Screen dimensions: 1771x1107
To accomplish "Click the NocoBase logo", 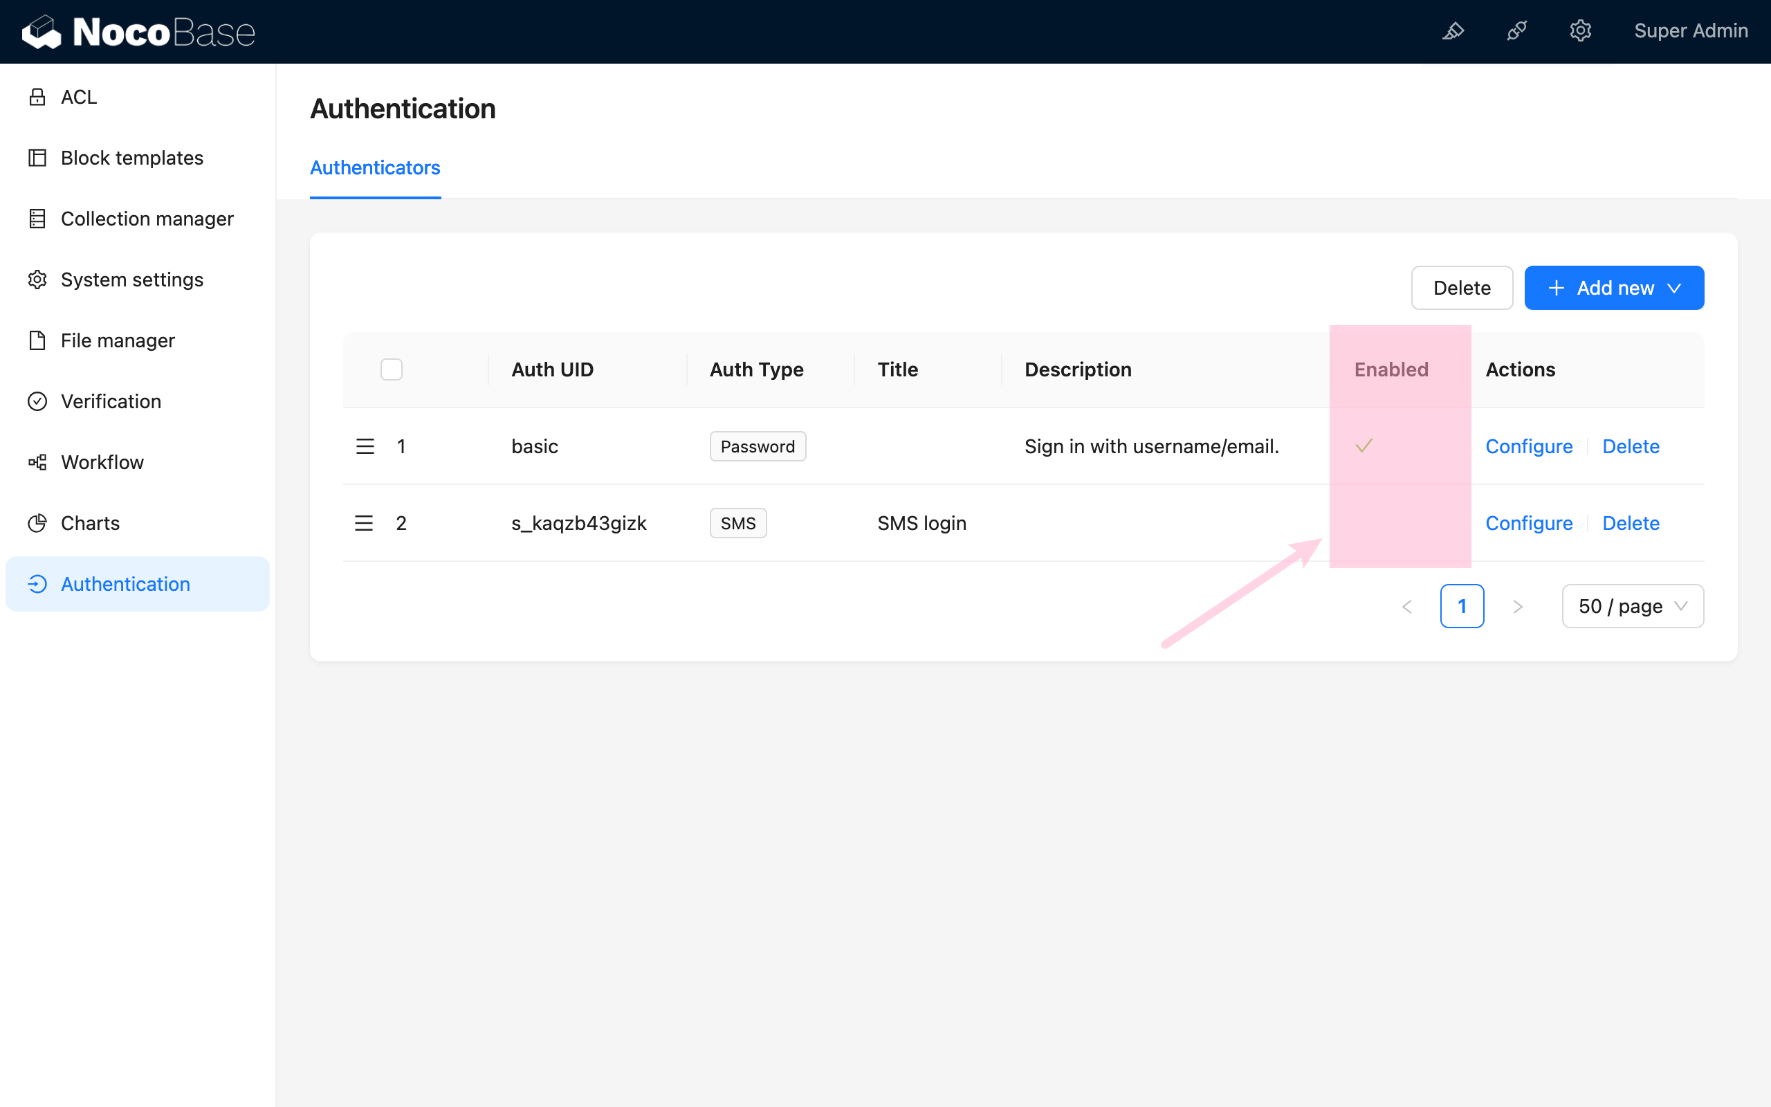I will coord(139,33).
